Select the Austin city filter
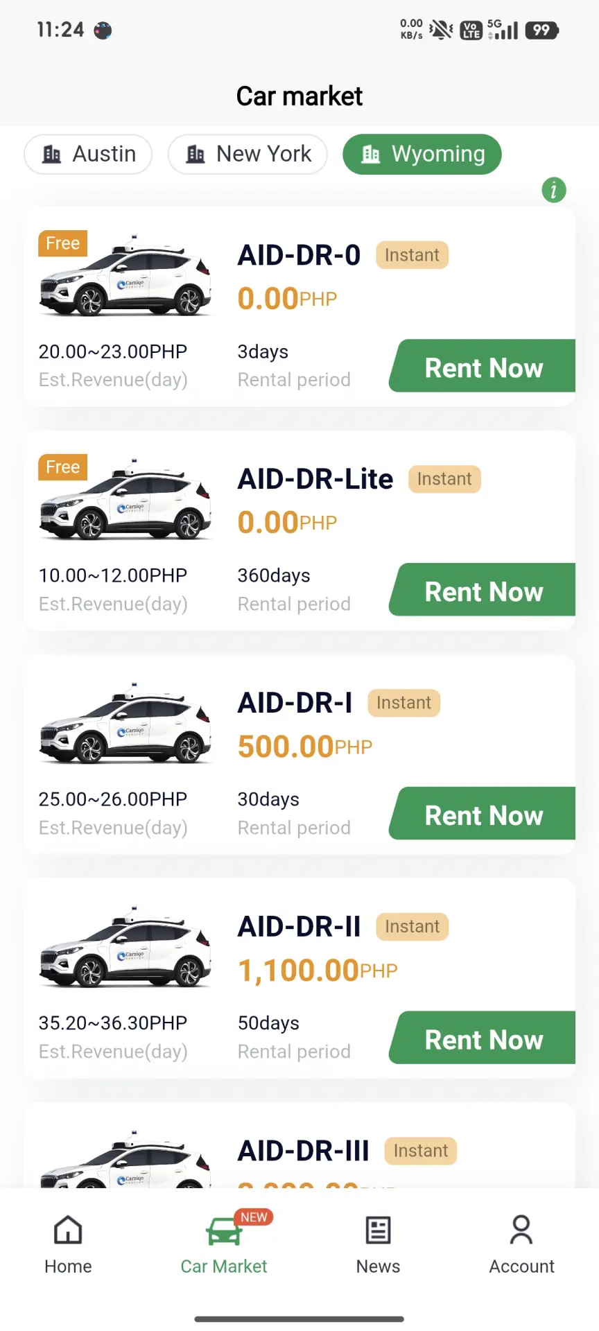This screenshot has width=599, height=1331. 88,154
